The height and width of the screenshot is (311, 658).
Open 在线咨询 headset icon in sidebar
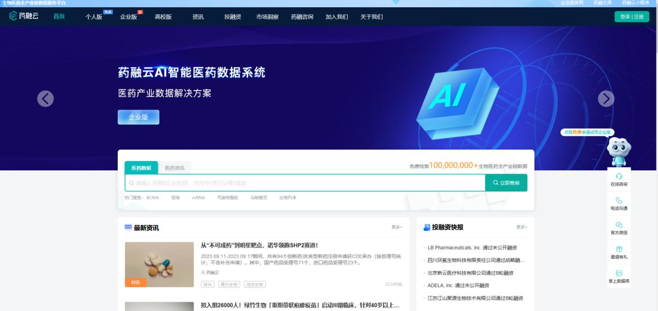(x=619, y=176)
